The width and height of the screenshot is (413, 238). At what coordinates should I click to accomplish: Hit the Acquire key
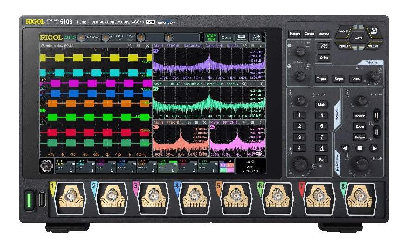point(360,115)
